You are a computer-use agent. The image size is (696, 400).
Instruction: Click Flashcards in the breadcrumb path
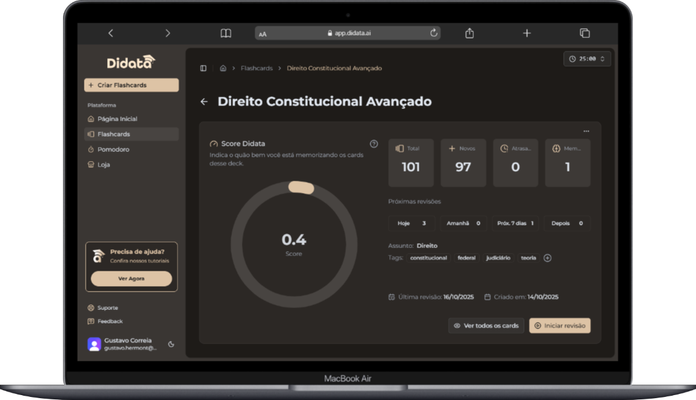coord(256,69)
